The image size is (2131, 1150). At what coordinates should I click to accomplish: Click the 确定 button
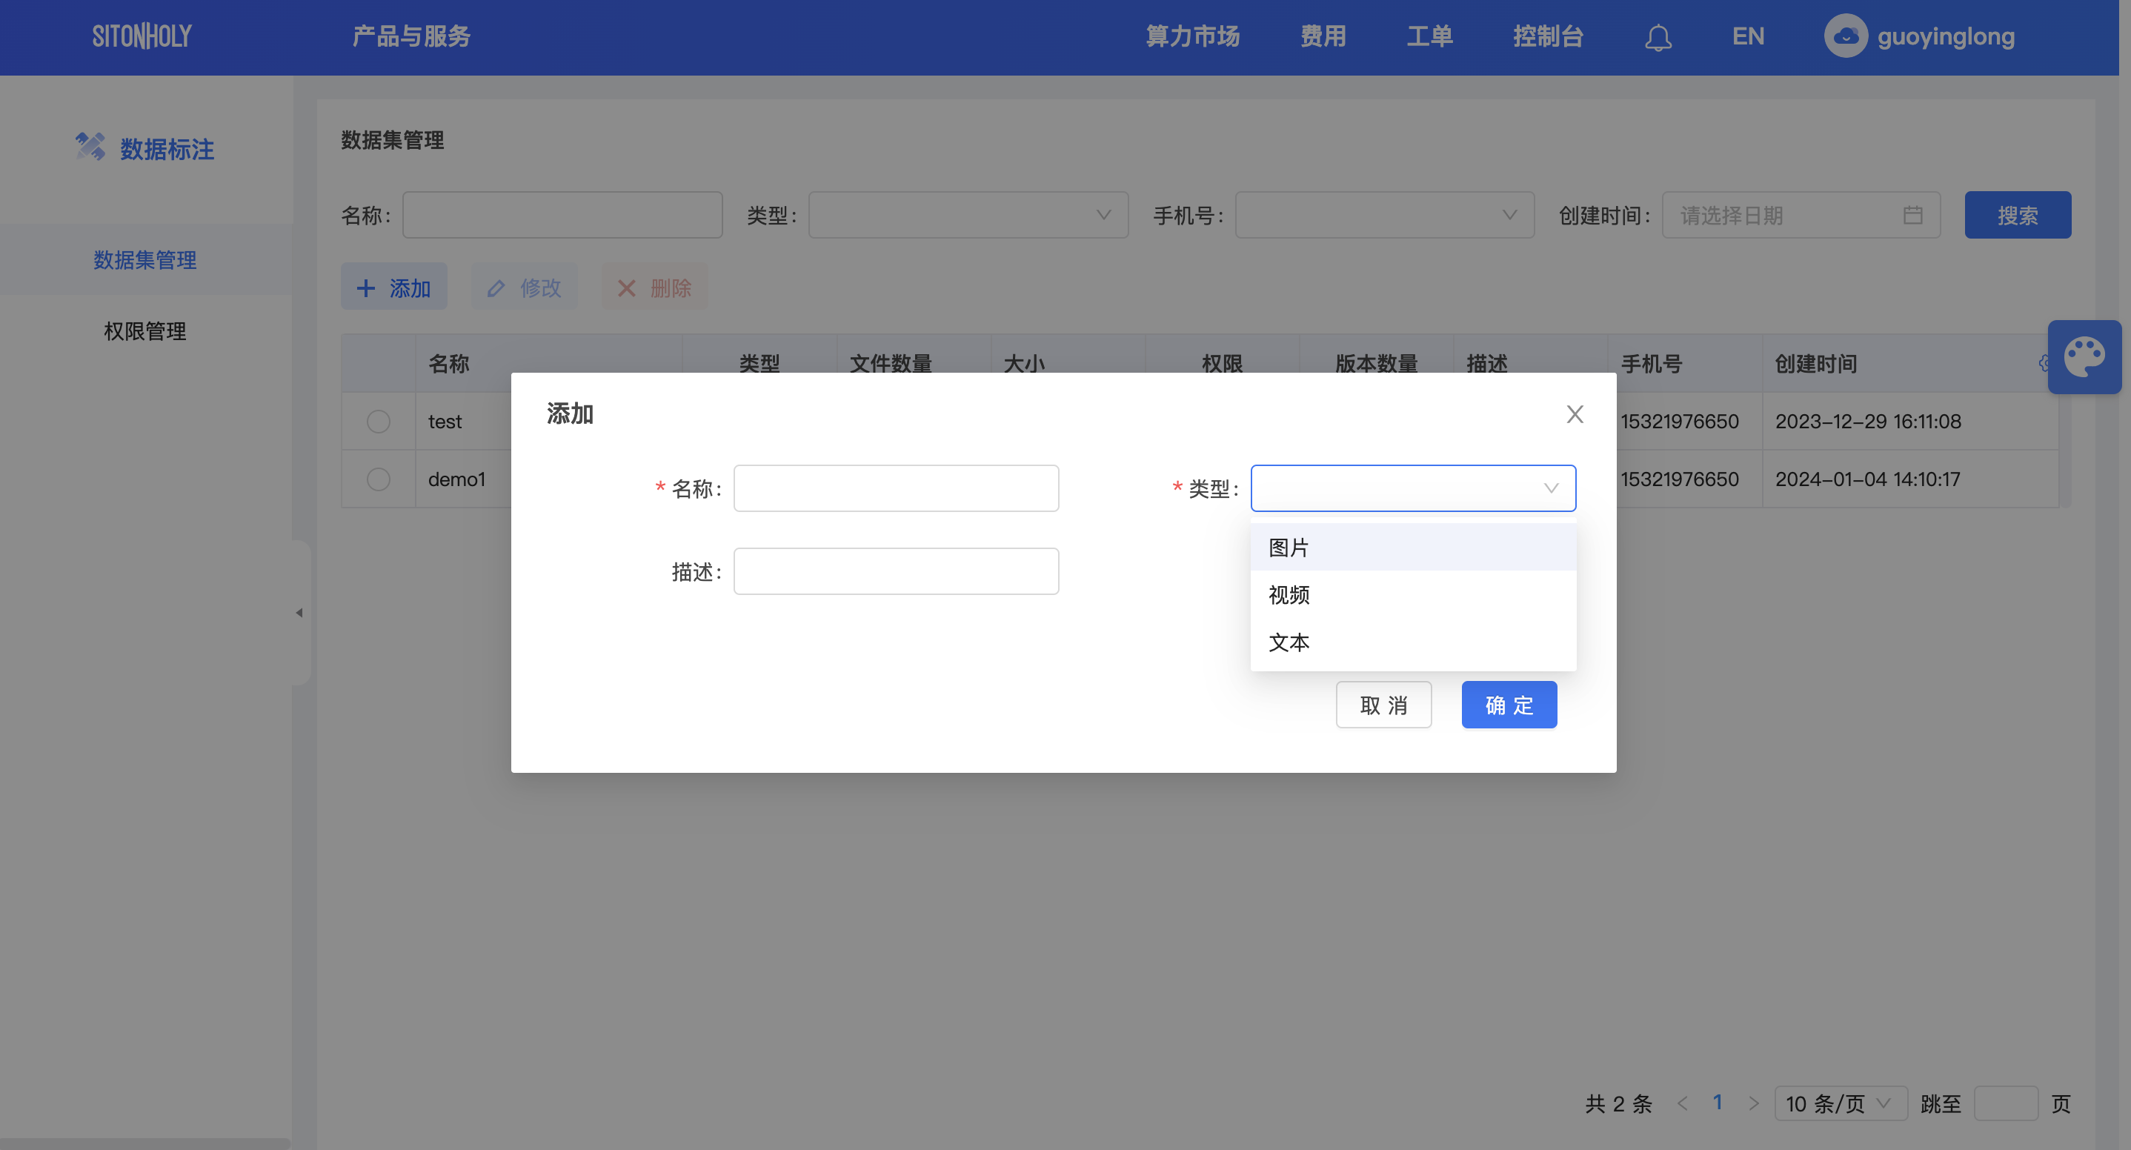pos(1509,705)
